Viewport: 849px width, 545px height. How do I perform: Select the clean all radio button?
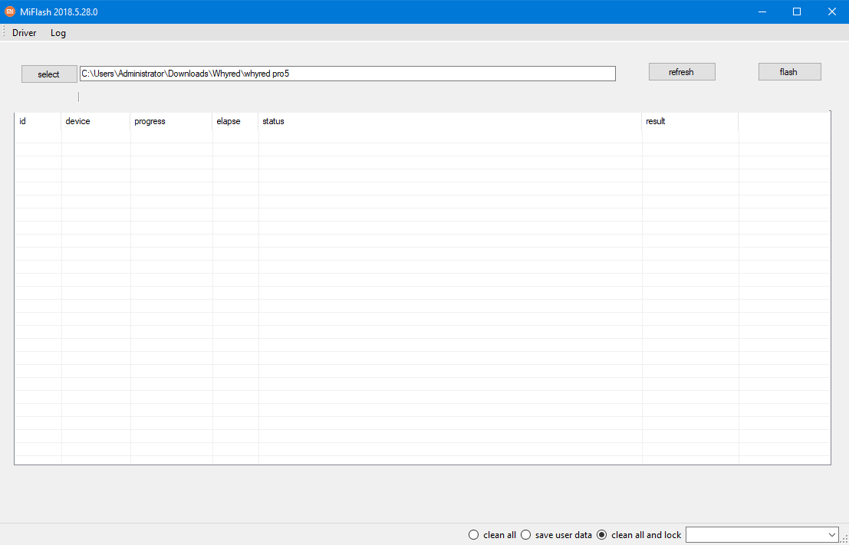tap(473, 534)
